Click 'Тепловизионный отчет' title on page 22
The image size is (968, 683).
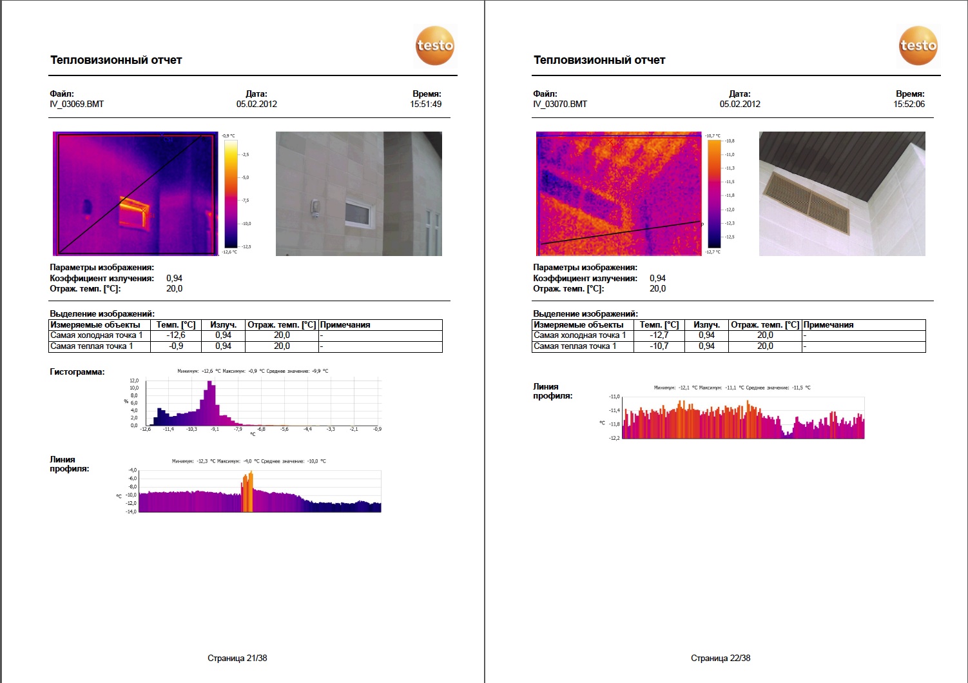[x=599, y=60]
